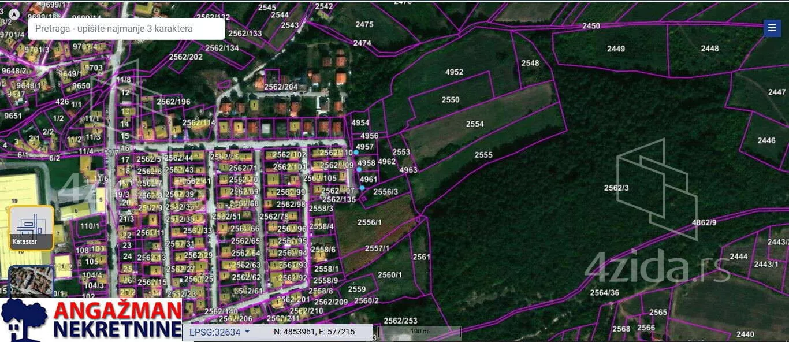
Task: Select parcel label 2562/202
Action: click(x=185, y=57)
